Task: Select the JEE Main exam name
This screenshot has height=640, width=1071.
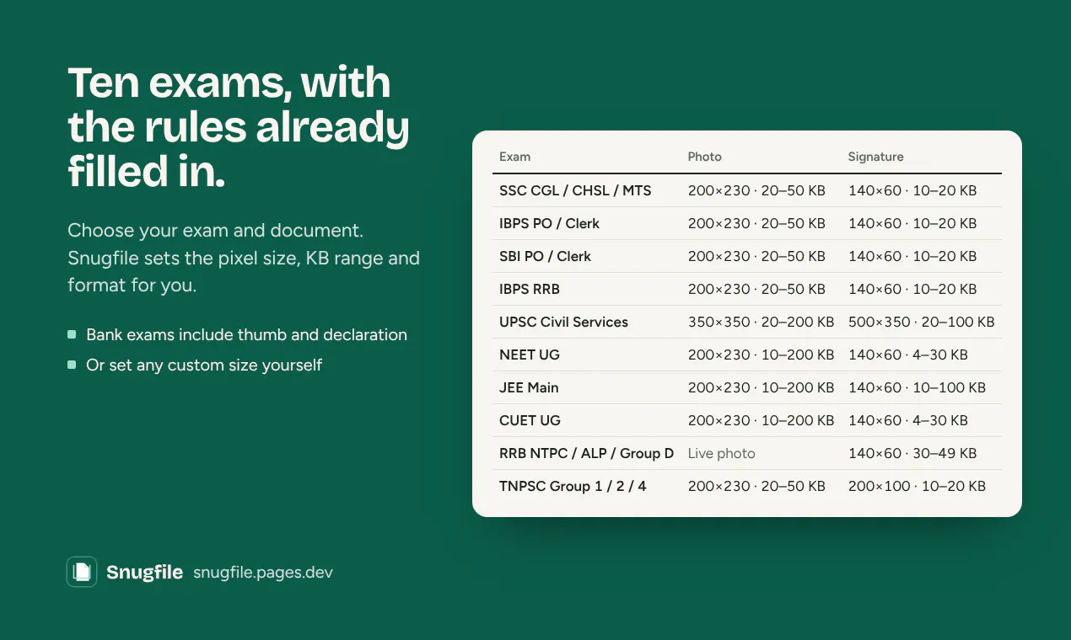Action: pyautogui.click(x=529, y=387)
